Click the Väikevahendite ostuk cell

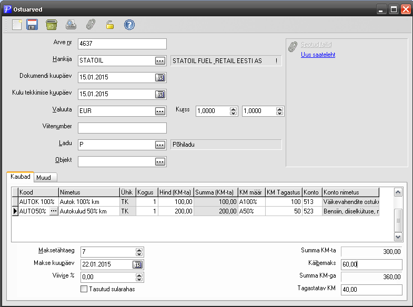pyautogui.click(x=350, y=202)
